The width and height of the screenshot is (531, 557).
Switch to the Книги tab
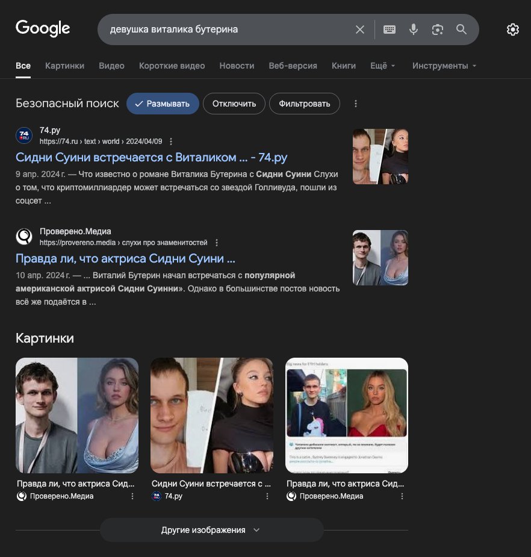[x=344, y=66]
